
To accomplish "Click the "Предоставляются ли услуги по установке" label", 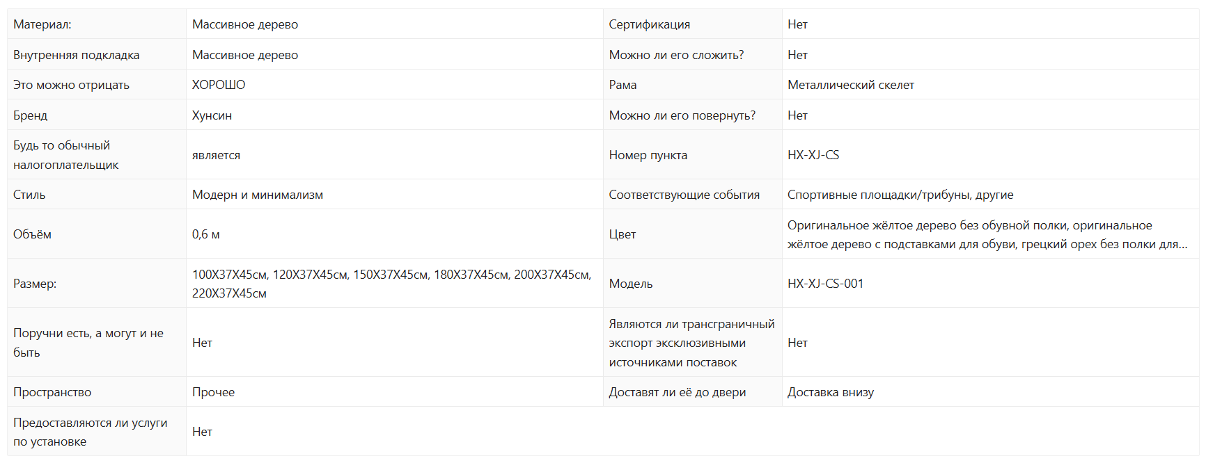I will (x=91, y=432).
